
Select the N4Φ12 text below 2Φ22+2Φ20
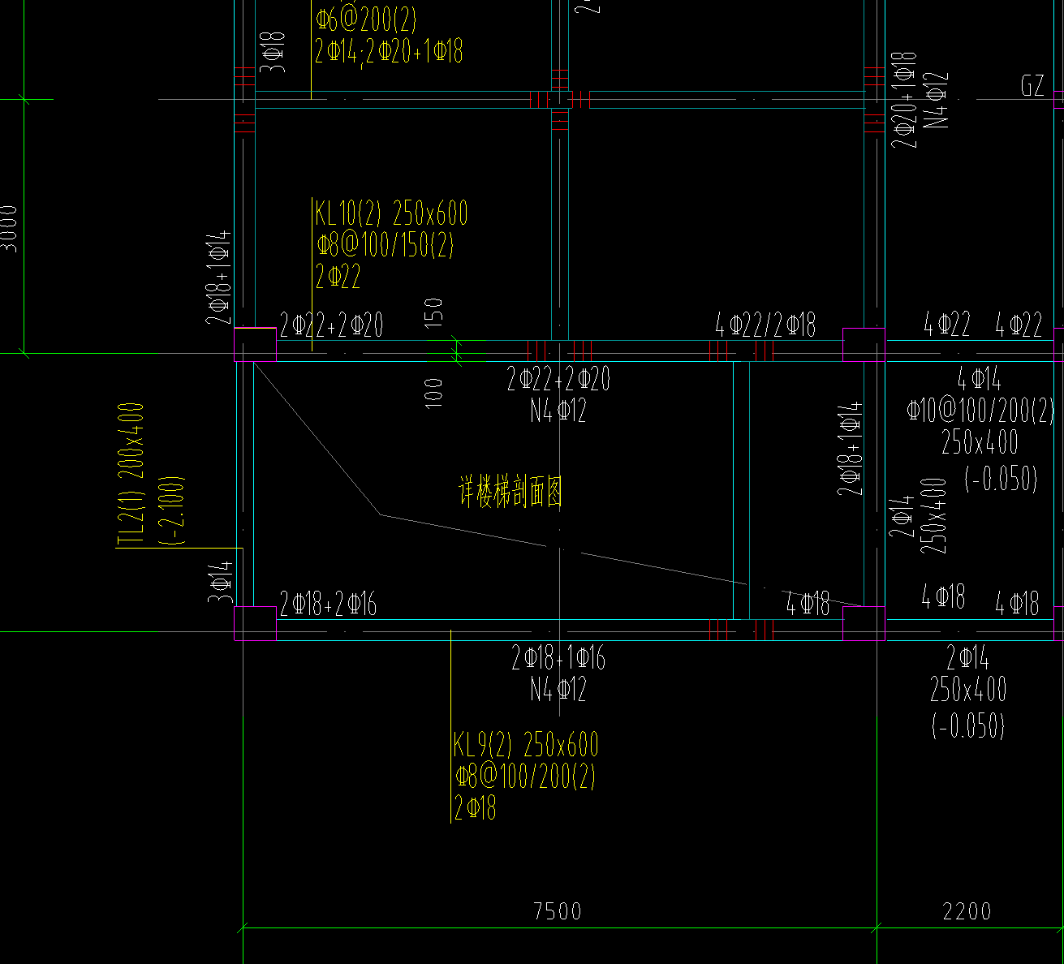point(558,411)
